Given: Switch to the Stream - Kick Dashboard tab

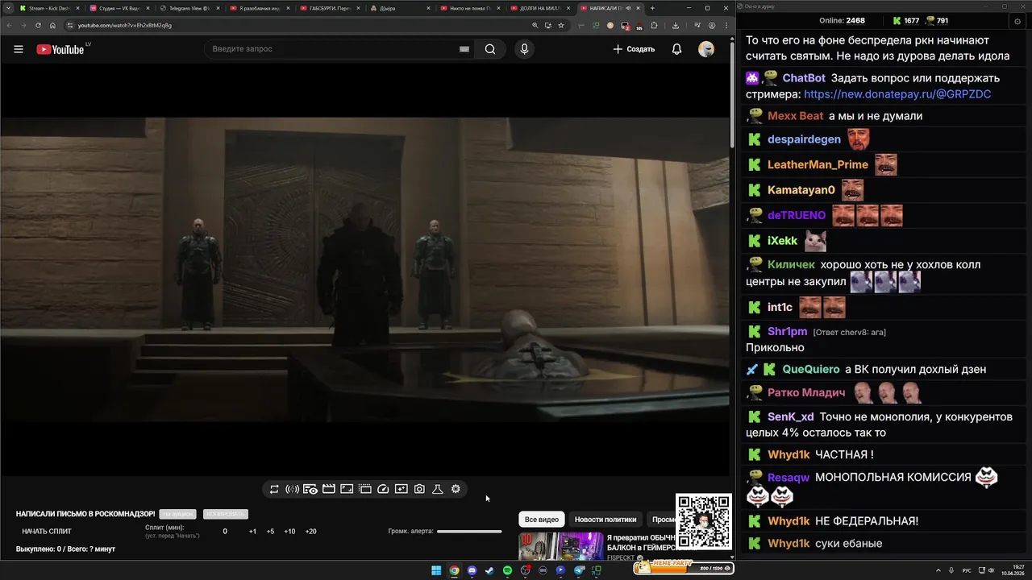Looking at the screenshot, I should point(48,8).
